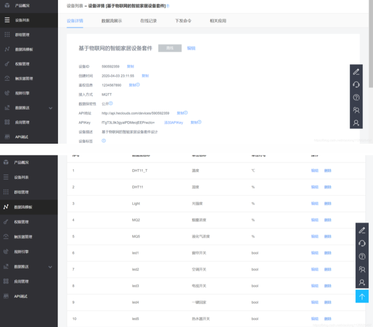Expand 数据推送 chevron in device details sidebar
The height and width of the screenshot is (327, 373).
(50, 108)
